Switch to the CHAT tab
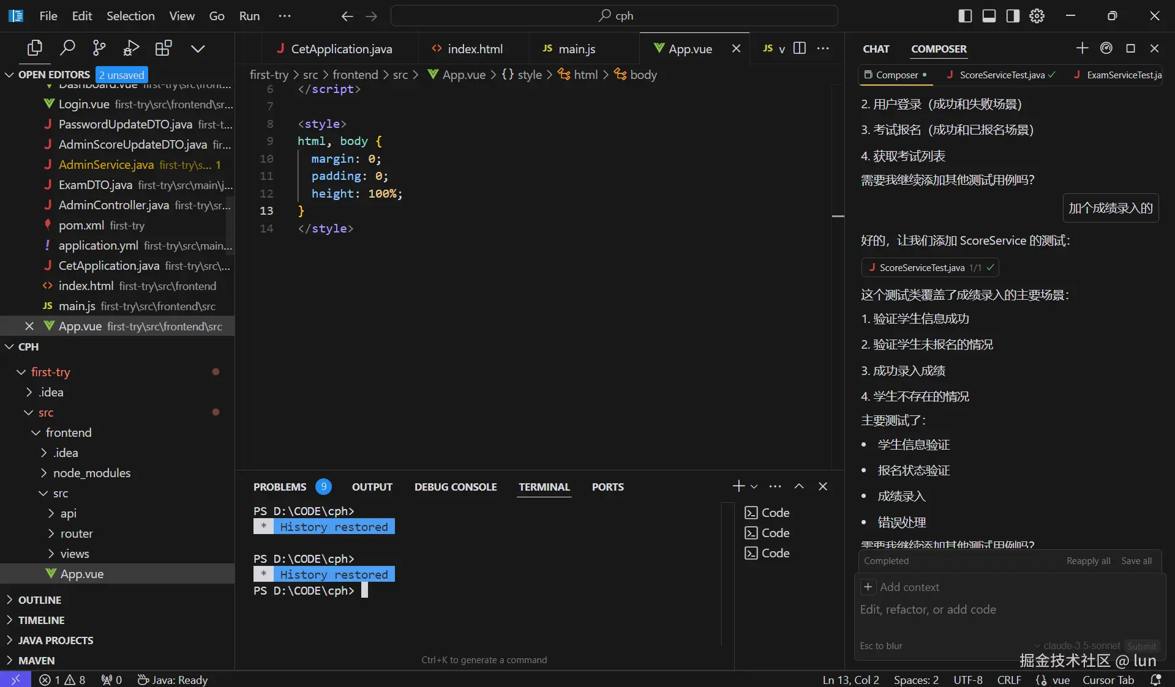Viewport: 1175px width, 687px height. (x=876, y=49)
